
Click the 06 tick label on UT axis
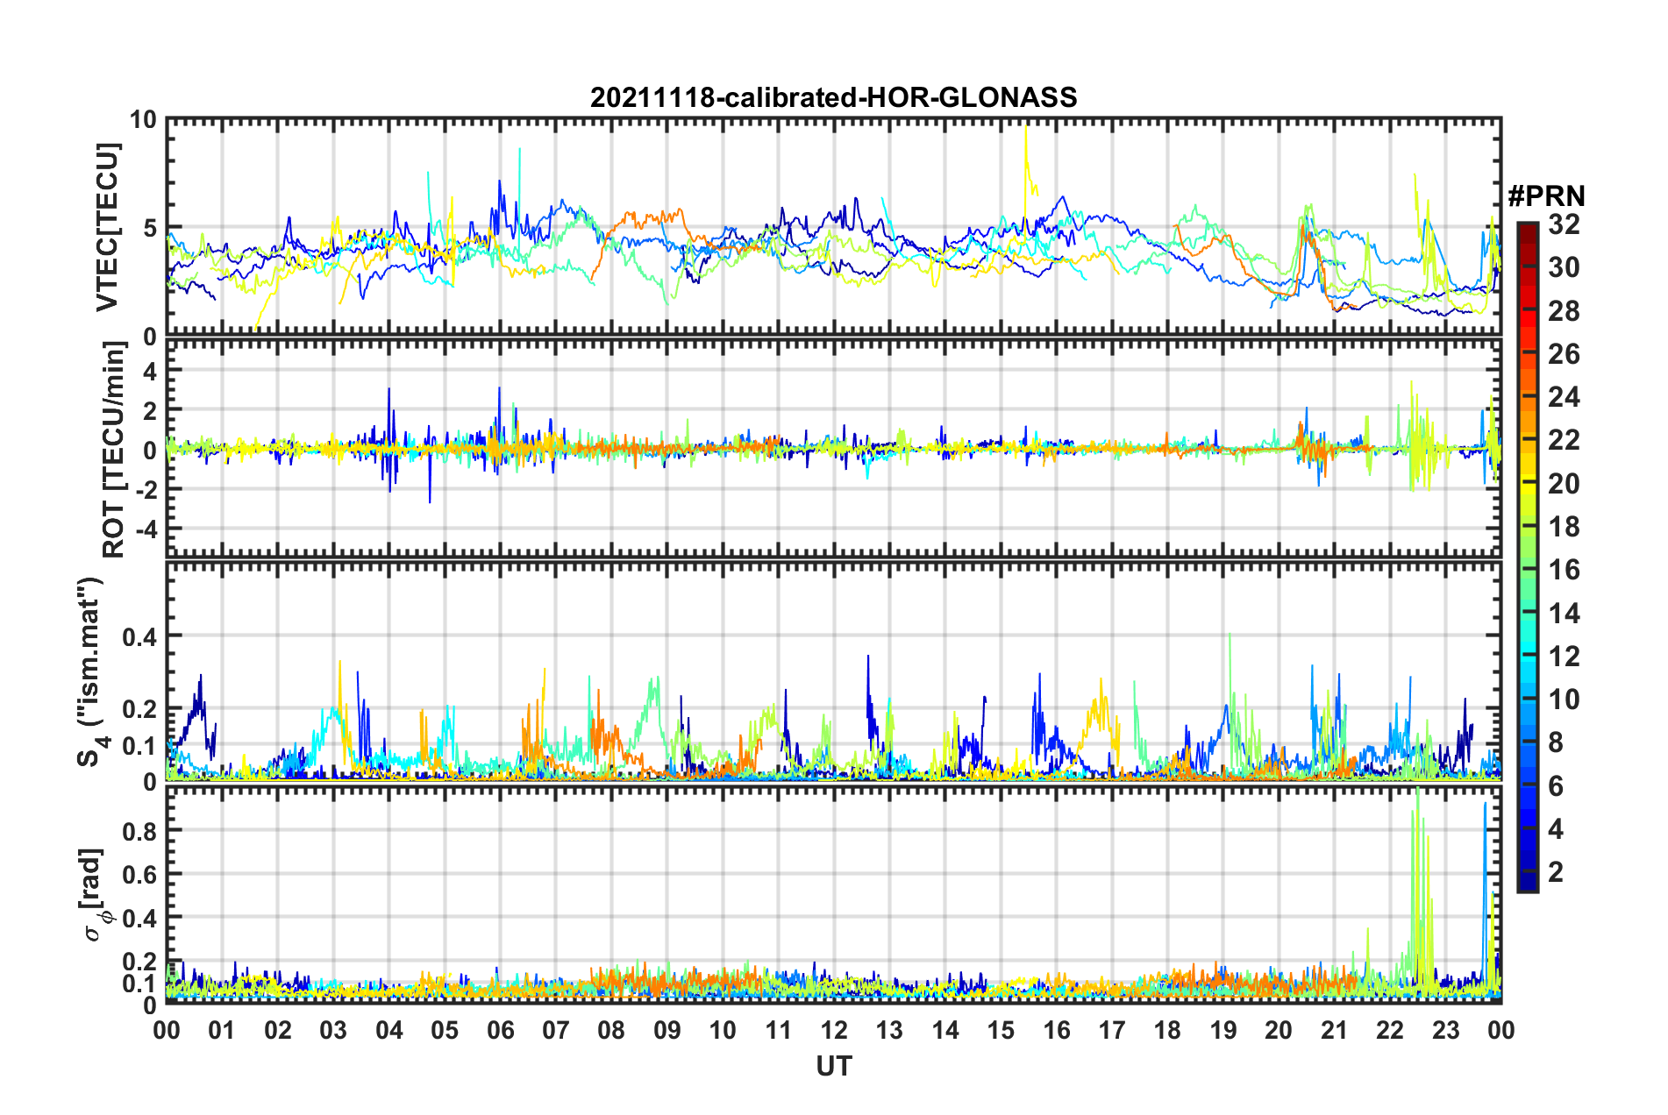(x=500, y=1030)
